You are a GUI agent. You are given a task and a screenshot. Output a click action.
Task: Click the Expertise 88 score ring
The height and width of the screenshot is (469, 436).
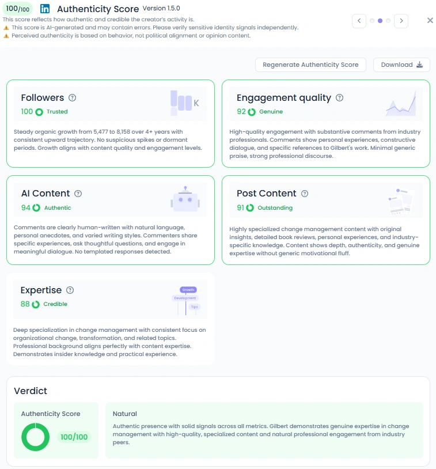click(x=36, y=304)
